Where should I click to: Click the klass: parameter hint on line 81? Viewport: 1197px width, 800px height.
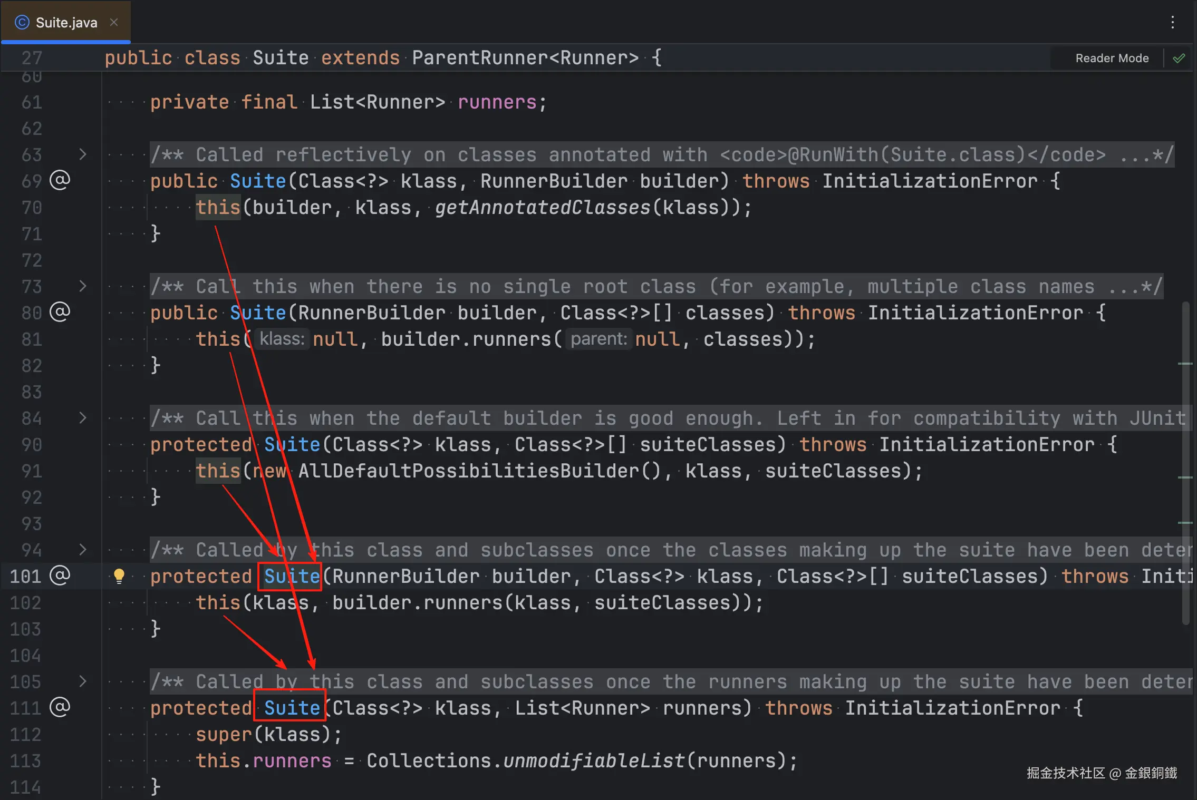[282, 339]
